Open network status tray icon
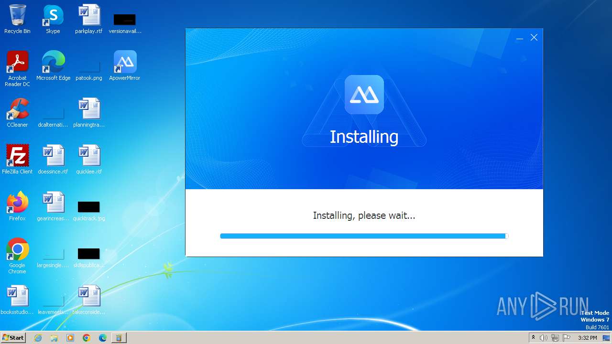 555,338
